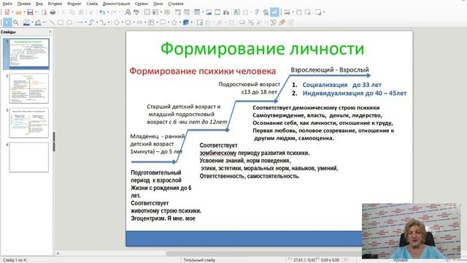Click the Zoom magnifier tool
This screenshot has width=467, height=263.
click(x=16, y=23)
